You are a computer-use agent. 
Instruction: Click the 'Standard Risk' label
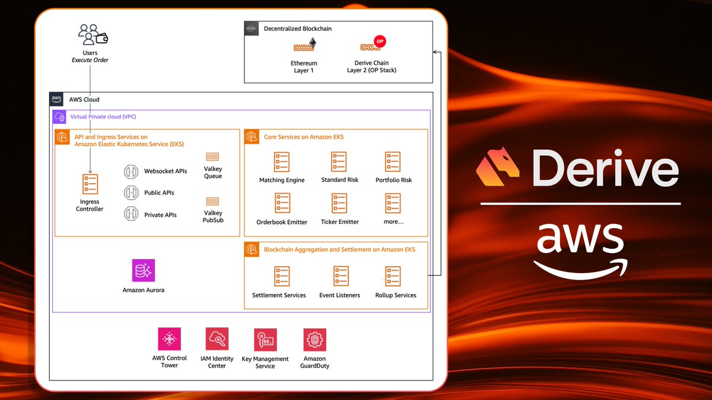pyautogui.click(x=340, y=180)
